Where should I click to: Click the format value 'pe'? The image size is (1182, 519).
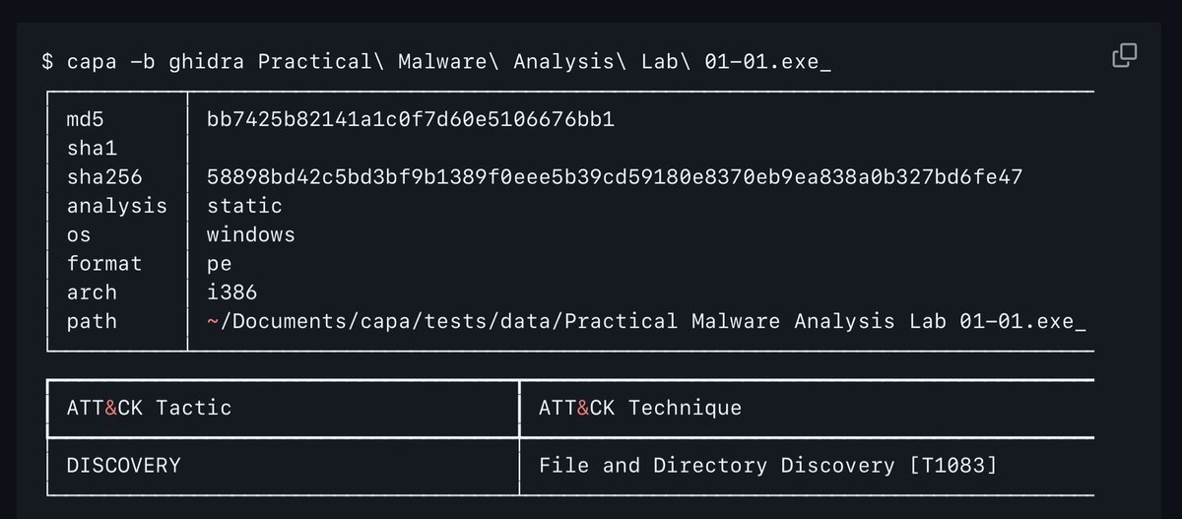coord(219,264)
